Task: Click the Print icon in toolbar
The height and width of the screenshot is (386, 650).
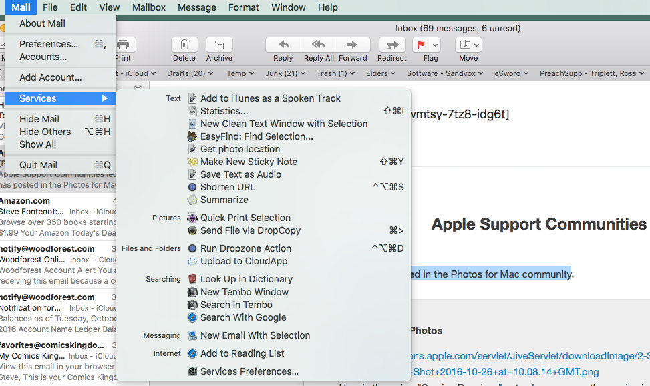Action: [x=123, y=45]
